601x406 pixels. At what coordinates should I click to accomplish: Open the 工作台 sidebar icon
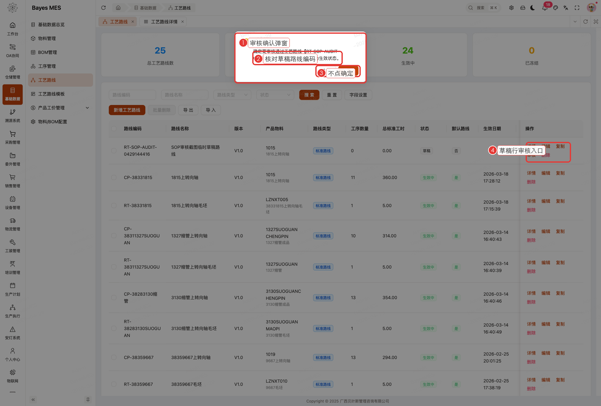(13, 29)
